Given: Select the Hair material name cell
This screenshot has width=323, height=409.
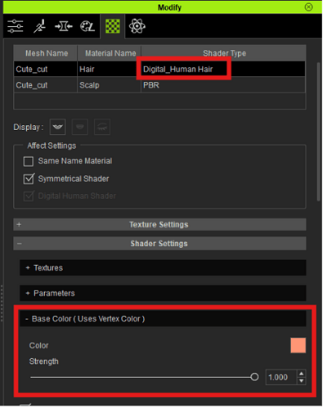Looking at the screenshot, I should click(x=109, y=69).
